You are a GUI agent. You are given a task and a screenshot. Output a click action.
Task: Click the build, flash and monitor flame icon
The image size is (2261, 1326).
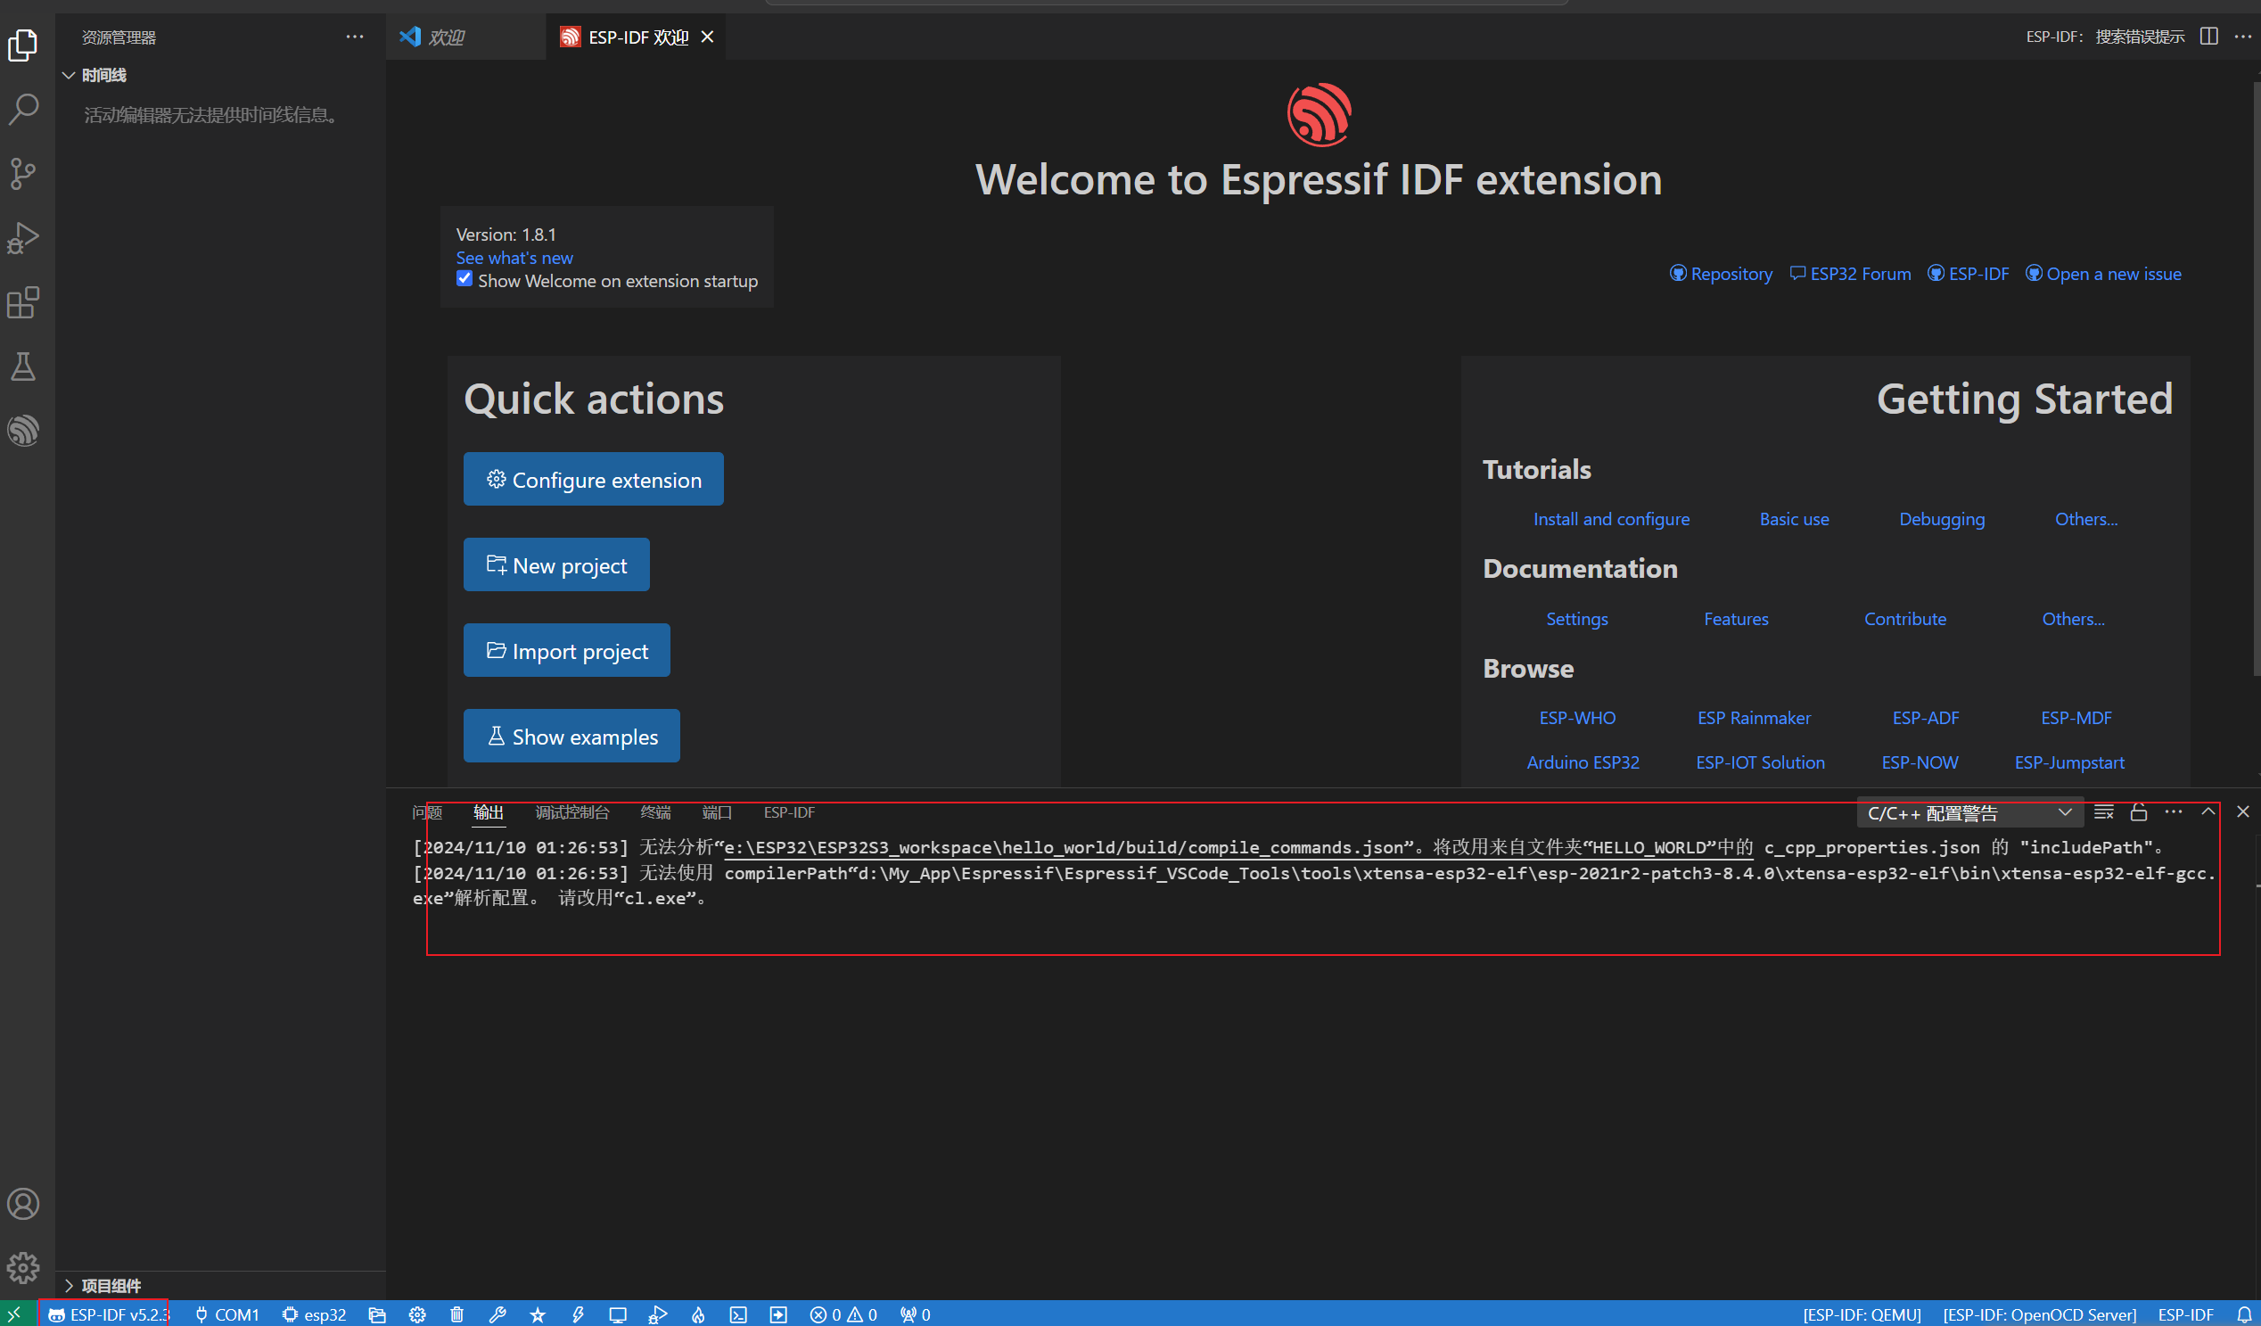pos(698,1314)
